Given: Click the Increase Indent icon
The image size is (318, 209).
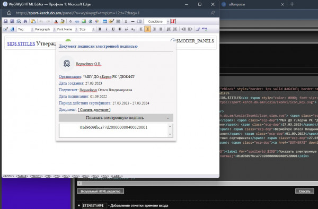Looking at the screenshot, I should 183,29.
